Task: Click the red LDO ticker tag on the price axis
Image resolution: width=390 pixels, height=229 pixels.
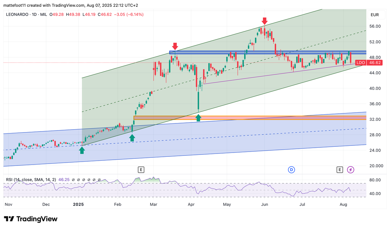Action: click(361, 63)
